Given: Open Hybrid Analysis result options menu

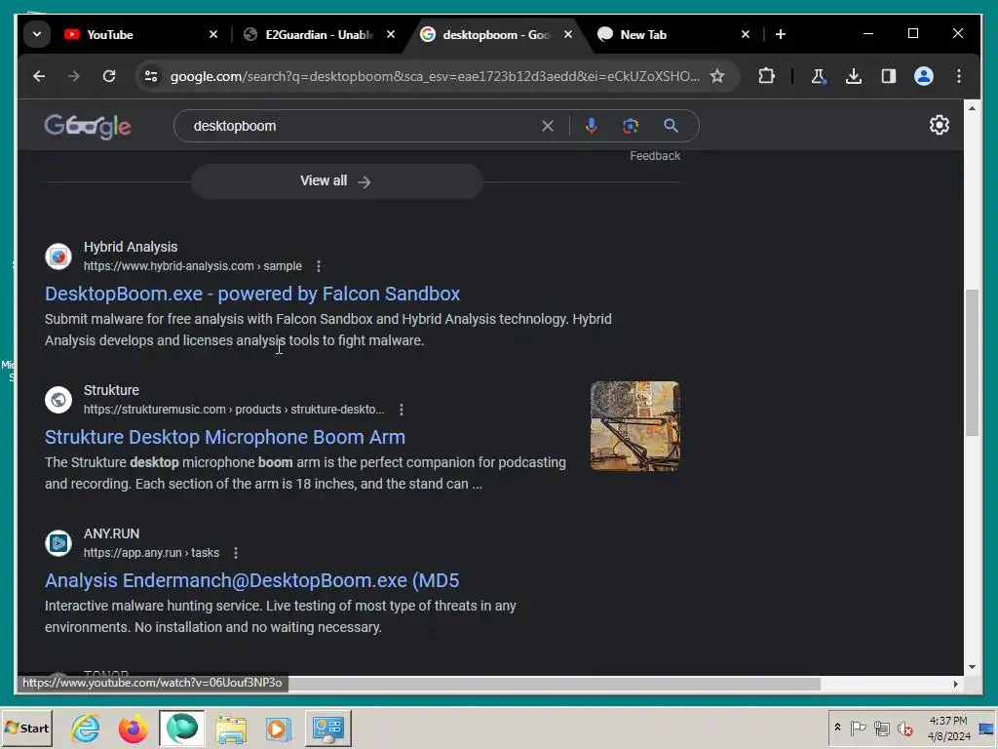Looking at the screenshot, I should coord(319,266).
